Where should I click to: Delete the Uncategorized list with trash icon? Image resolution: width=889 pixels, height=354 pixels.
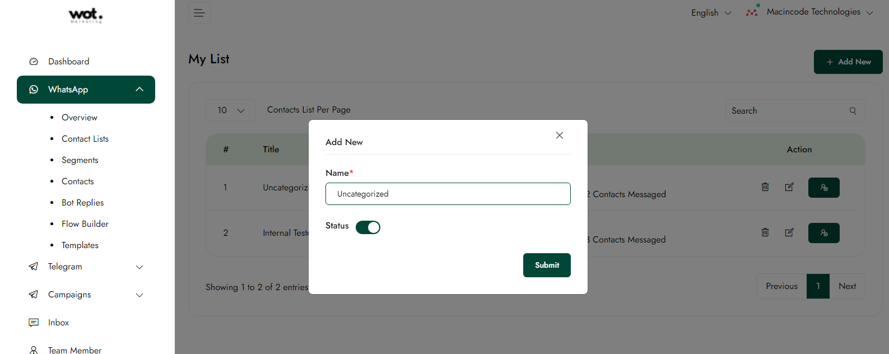click(765, 187)
